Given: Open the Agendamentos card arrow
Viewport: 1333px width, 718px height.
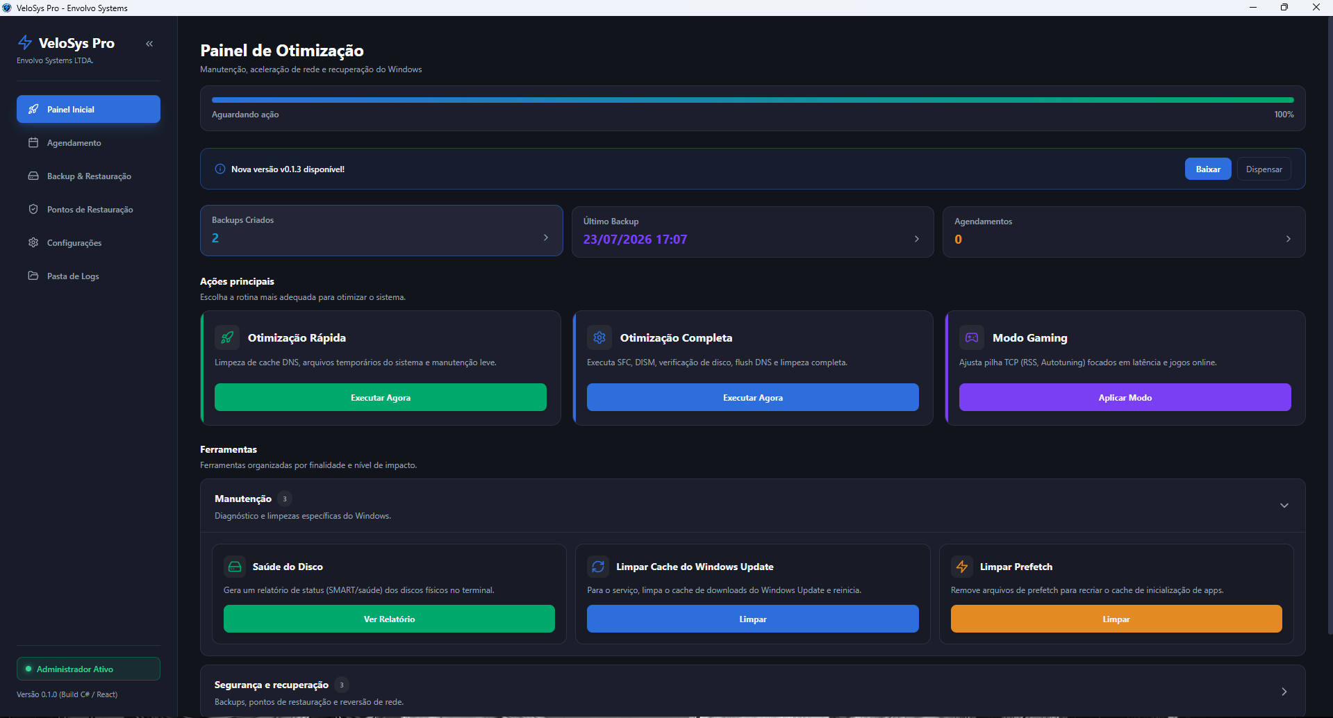Looking at the screenshot, I should (1289, 239).
